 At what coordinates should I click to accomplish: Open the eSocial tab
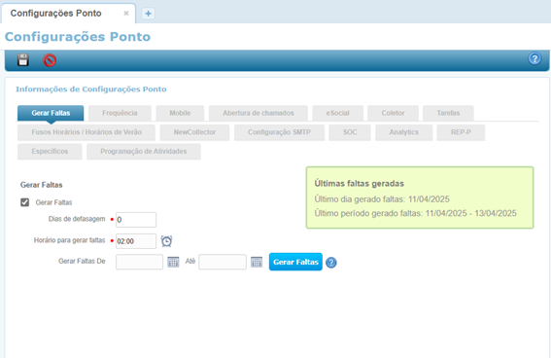click(x=338, y=113)
